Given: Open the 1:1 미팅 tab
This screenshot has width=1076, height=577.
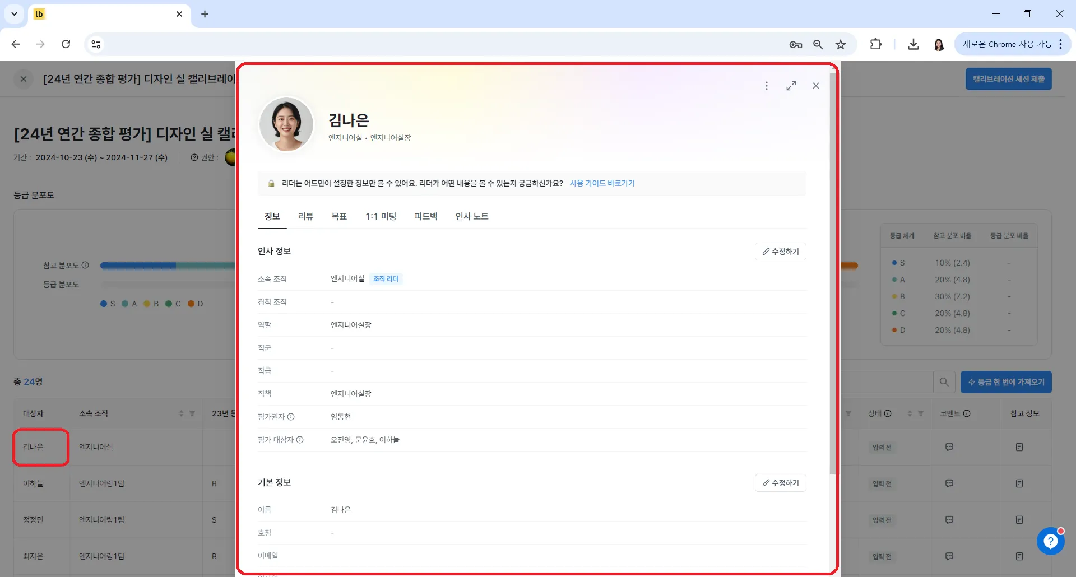Looking at the screenshot, I should (381, 216).
